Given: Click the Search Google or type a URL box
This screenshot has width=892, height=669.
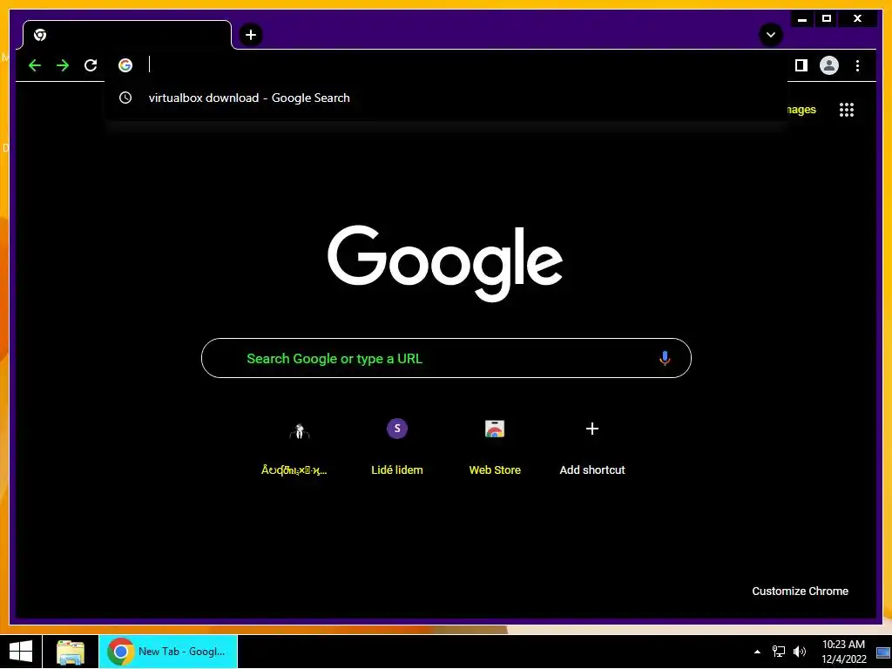Looking at the screenshot, I should (x=446, y=358).
